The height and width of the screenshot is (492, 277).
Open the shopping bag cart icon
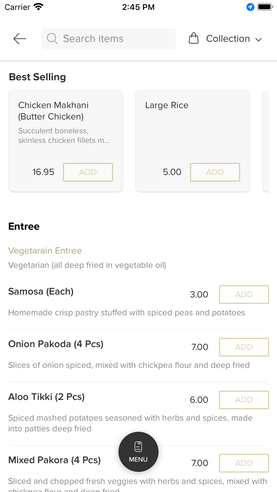click(194, 38)
